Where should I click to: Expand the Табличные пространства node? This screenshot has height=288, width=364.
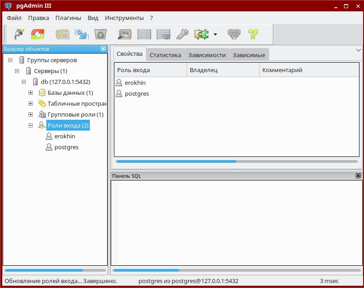point(31,103)
